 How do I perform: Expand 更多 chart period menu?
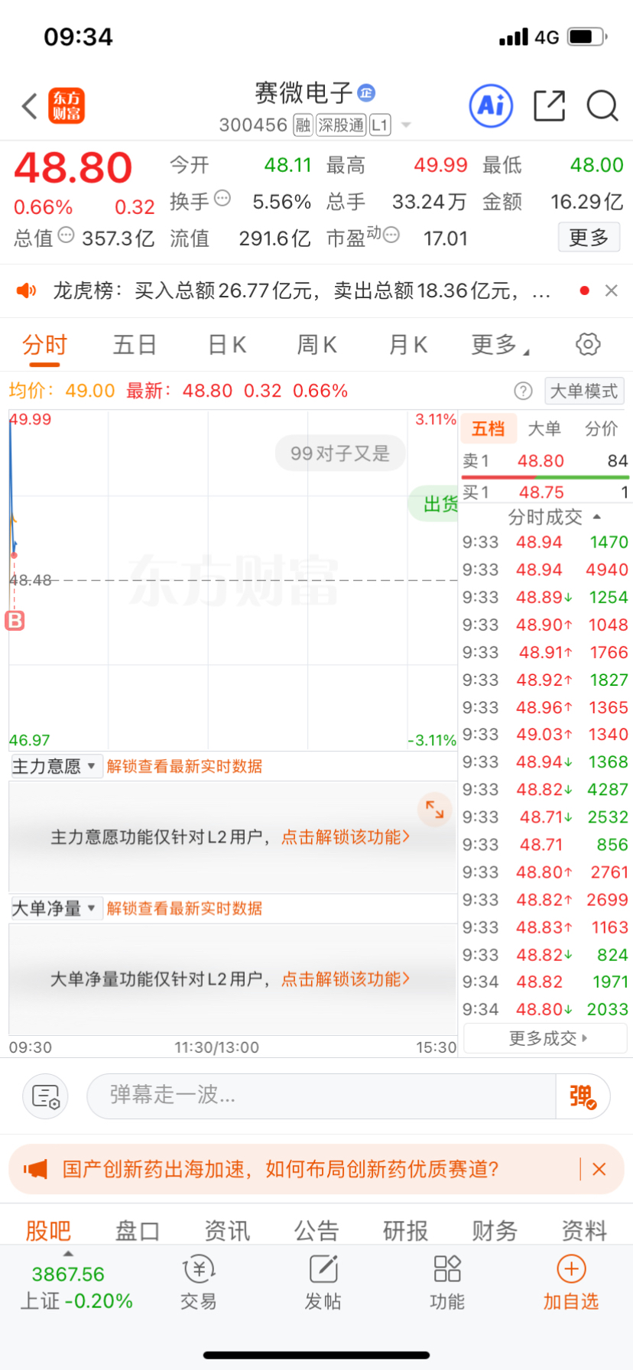[x=499, y=345]
